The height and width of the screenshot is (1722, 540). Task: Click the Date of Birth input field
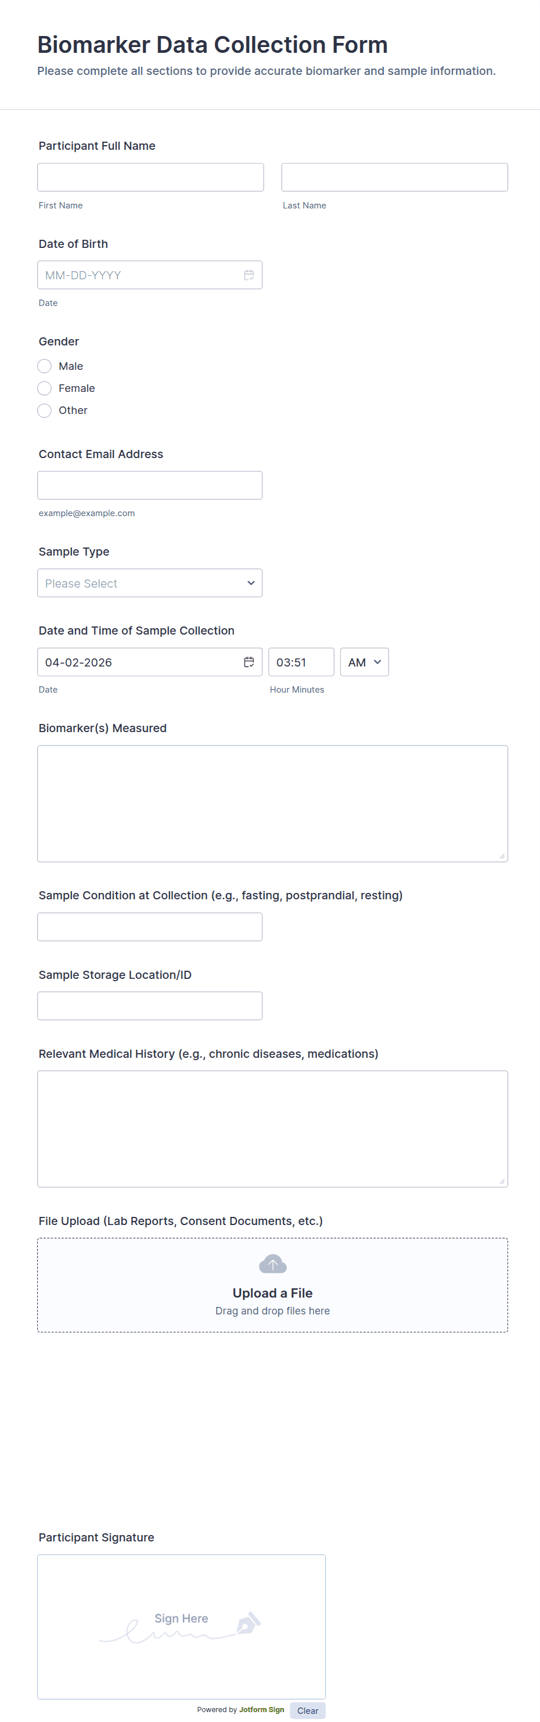[x=141, y=275]
